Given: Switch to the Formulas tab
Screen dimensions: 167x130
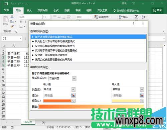Looking at the screenshot, I should coord(56,11).
